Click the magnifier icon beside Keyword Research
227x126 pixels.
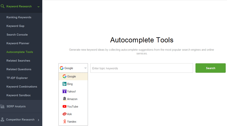3,6
